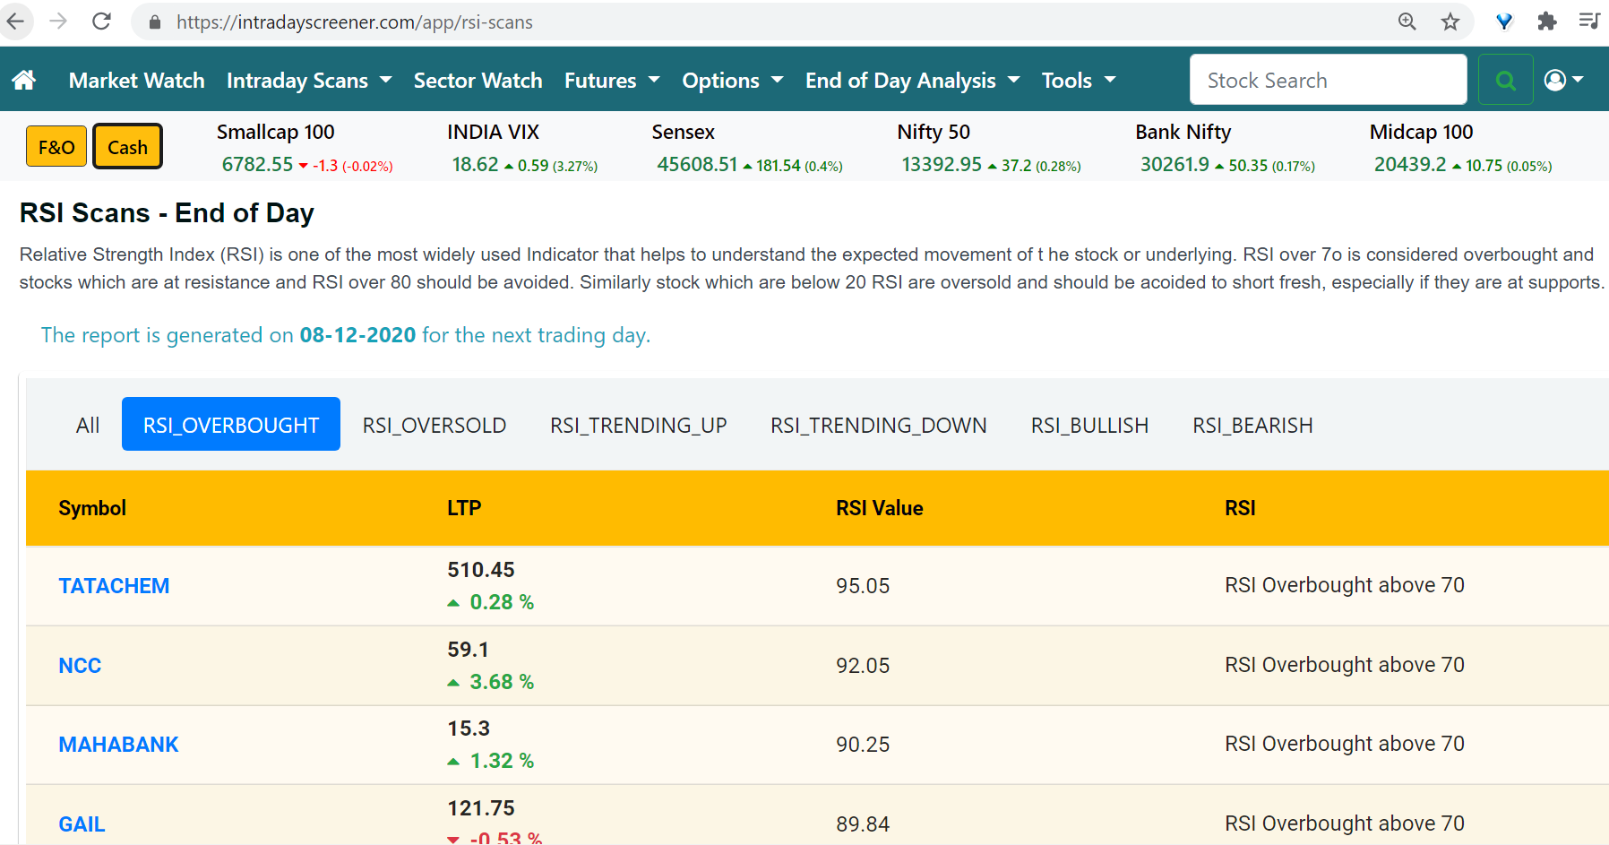Switch to the RSI_OVERSOLD tab

[x=435, y=425]
